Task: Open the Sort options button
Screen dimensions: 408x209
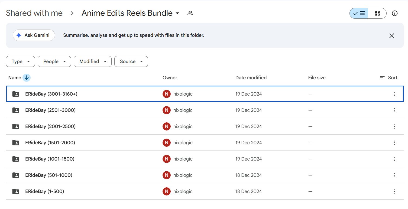Action: tap(388, 78)
